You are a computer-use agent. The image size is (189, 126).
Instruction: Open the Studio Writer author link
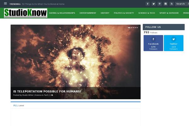28,95
